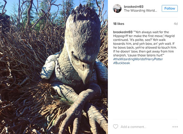This screenshot has width=183, height=134.
Task: Open brookedm93's profile picture avatar
Action: click(117, 9)
